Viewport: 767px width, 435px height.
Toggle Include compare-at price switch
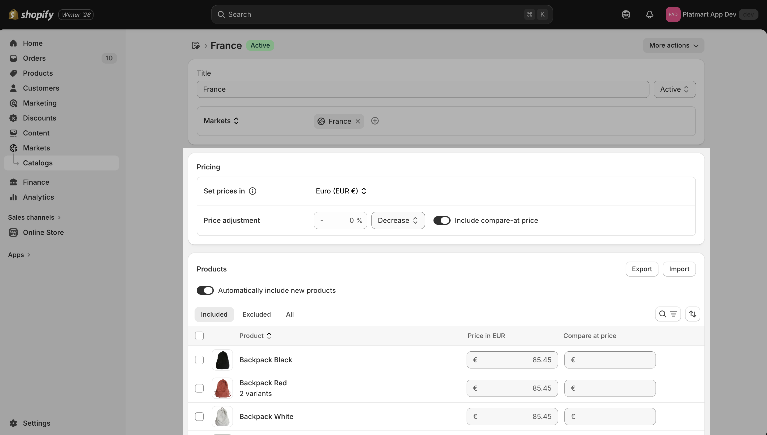coord(441,220)
